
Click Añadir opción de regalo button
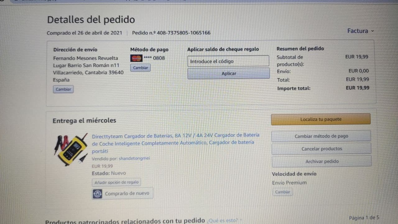point(117,182)
